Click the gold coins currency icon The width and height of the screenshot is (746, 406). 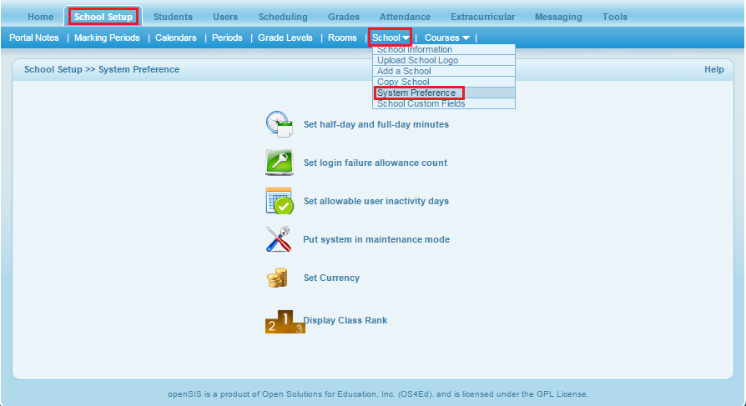click(277, 278)
